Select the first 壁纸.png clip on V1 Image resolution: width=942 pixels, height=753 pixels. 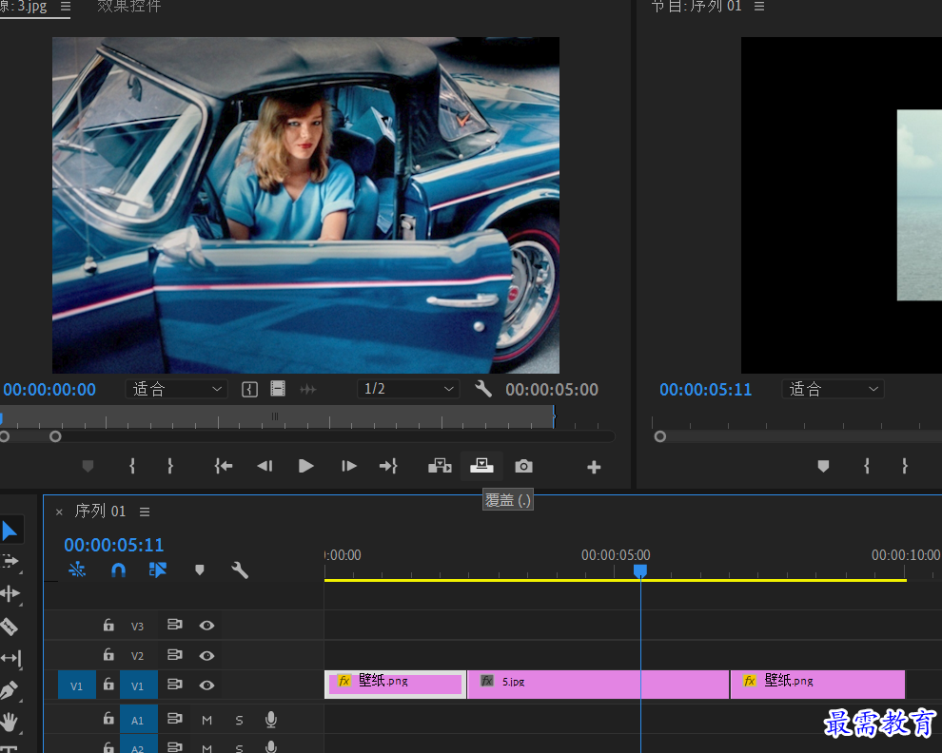tap(395, 685)
